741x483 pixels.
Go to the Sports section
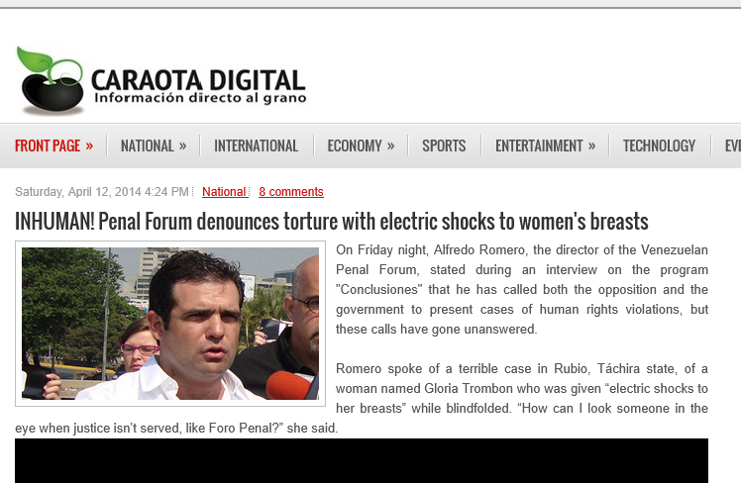tap(444, 145)
